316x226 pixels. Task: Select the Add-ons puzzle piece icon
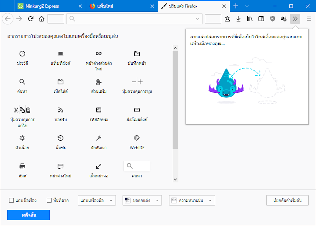click(x=99, y=82)
